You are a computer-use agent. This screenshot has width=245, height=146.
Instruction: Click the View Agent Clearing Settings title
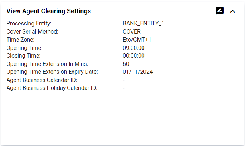pyautogui.click(x=49, y=11)
